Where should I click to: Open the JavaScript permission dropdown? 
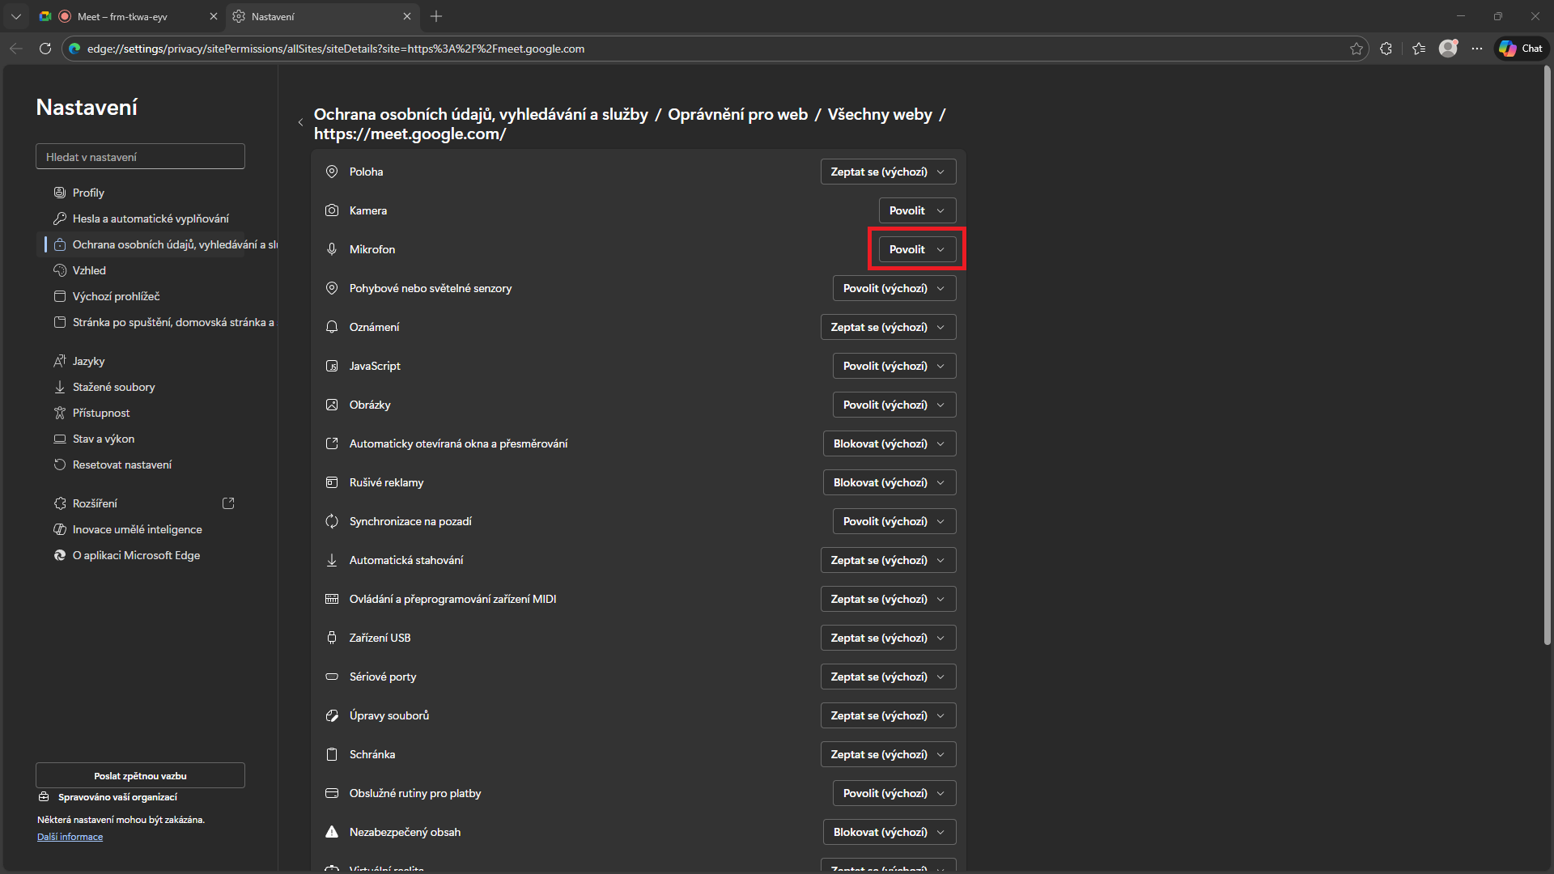pyautogui.click(x=894, y=366)
